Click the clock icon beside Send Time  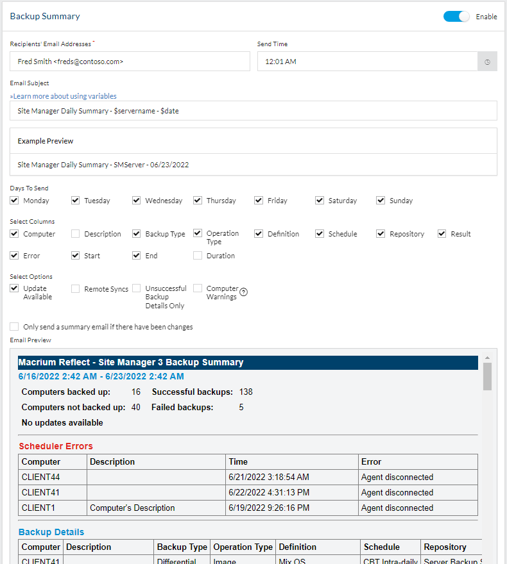(487, 62)
